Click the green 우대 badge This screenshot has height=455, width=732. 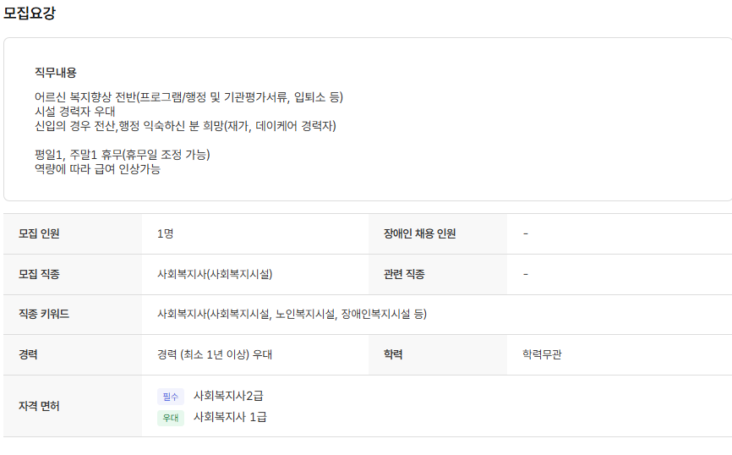coord(170,418)
